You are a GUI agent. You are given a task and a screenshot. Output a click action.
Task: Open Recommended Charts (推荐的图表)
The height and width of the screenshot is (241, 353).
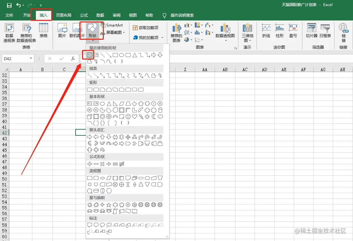pyautogui.click(x=176, y=33)
